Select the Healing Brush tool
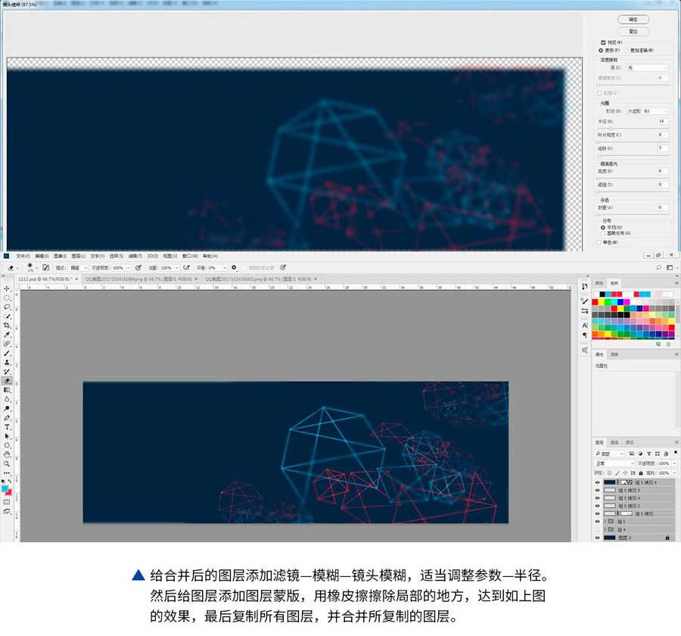 pyautogui.click(x=7, y=344)
